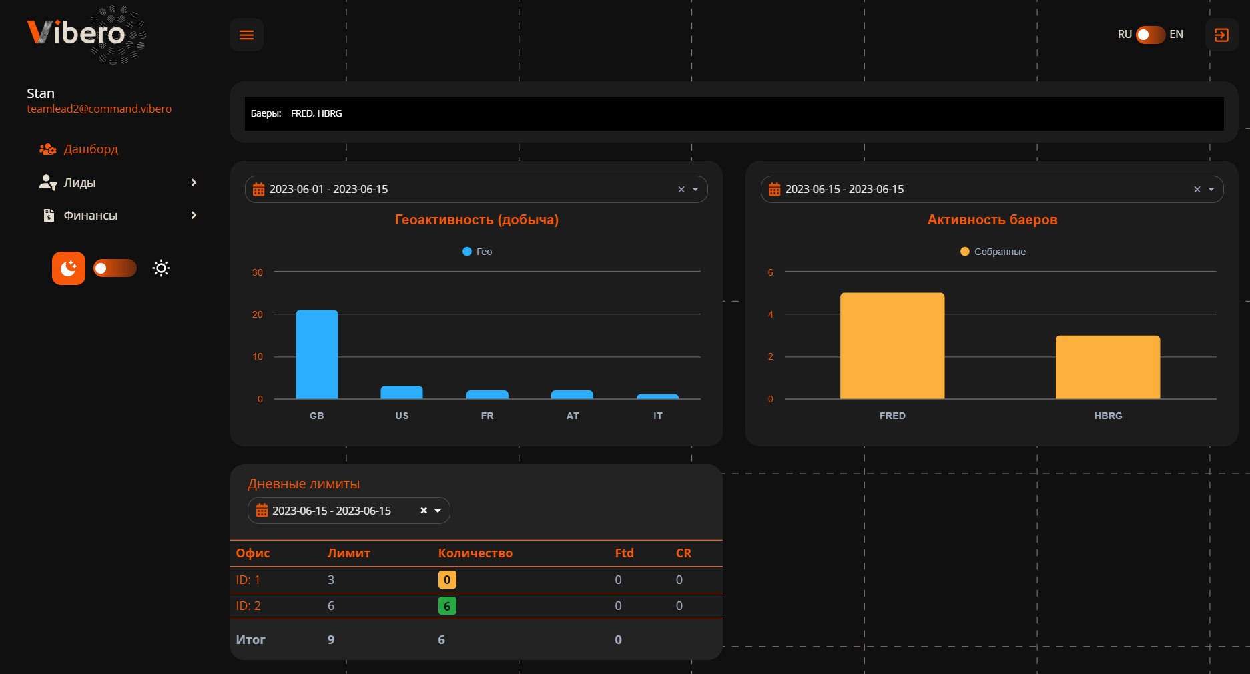Click the IT axis label

[x=658, y=416]
